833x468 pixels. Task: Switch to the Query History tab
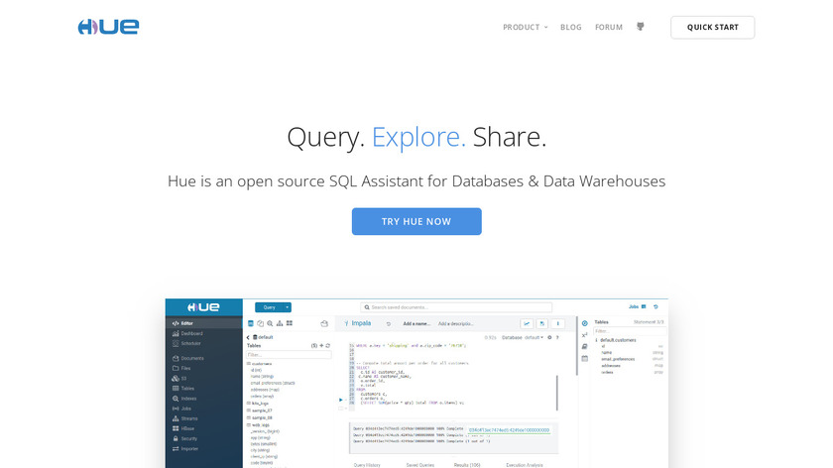point(367,465)
